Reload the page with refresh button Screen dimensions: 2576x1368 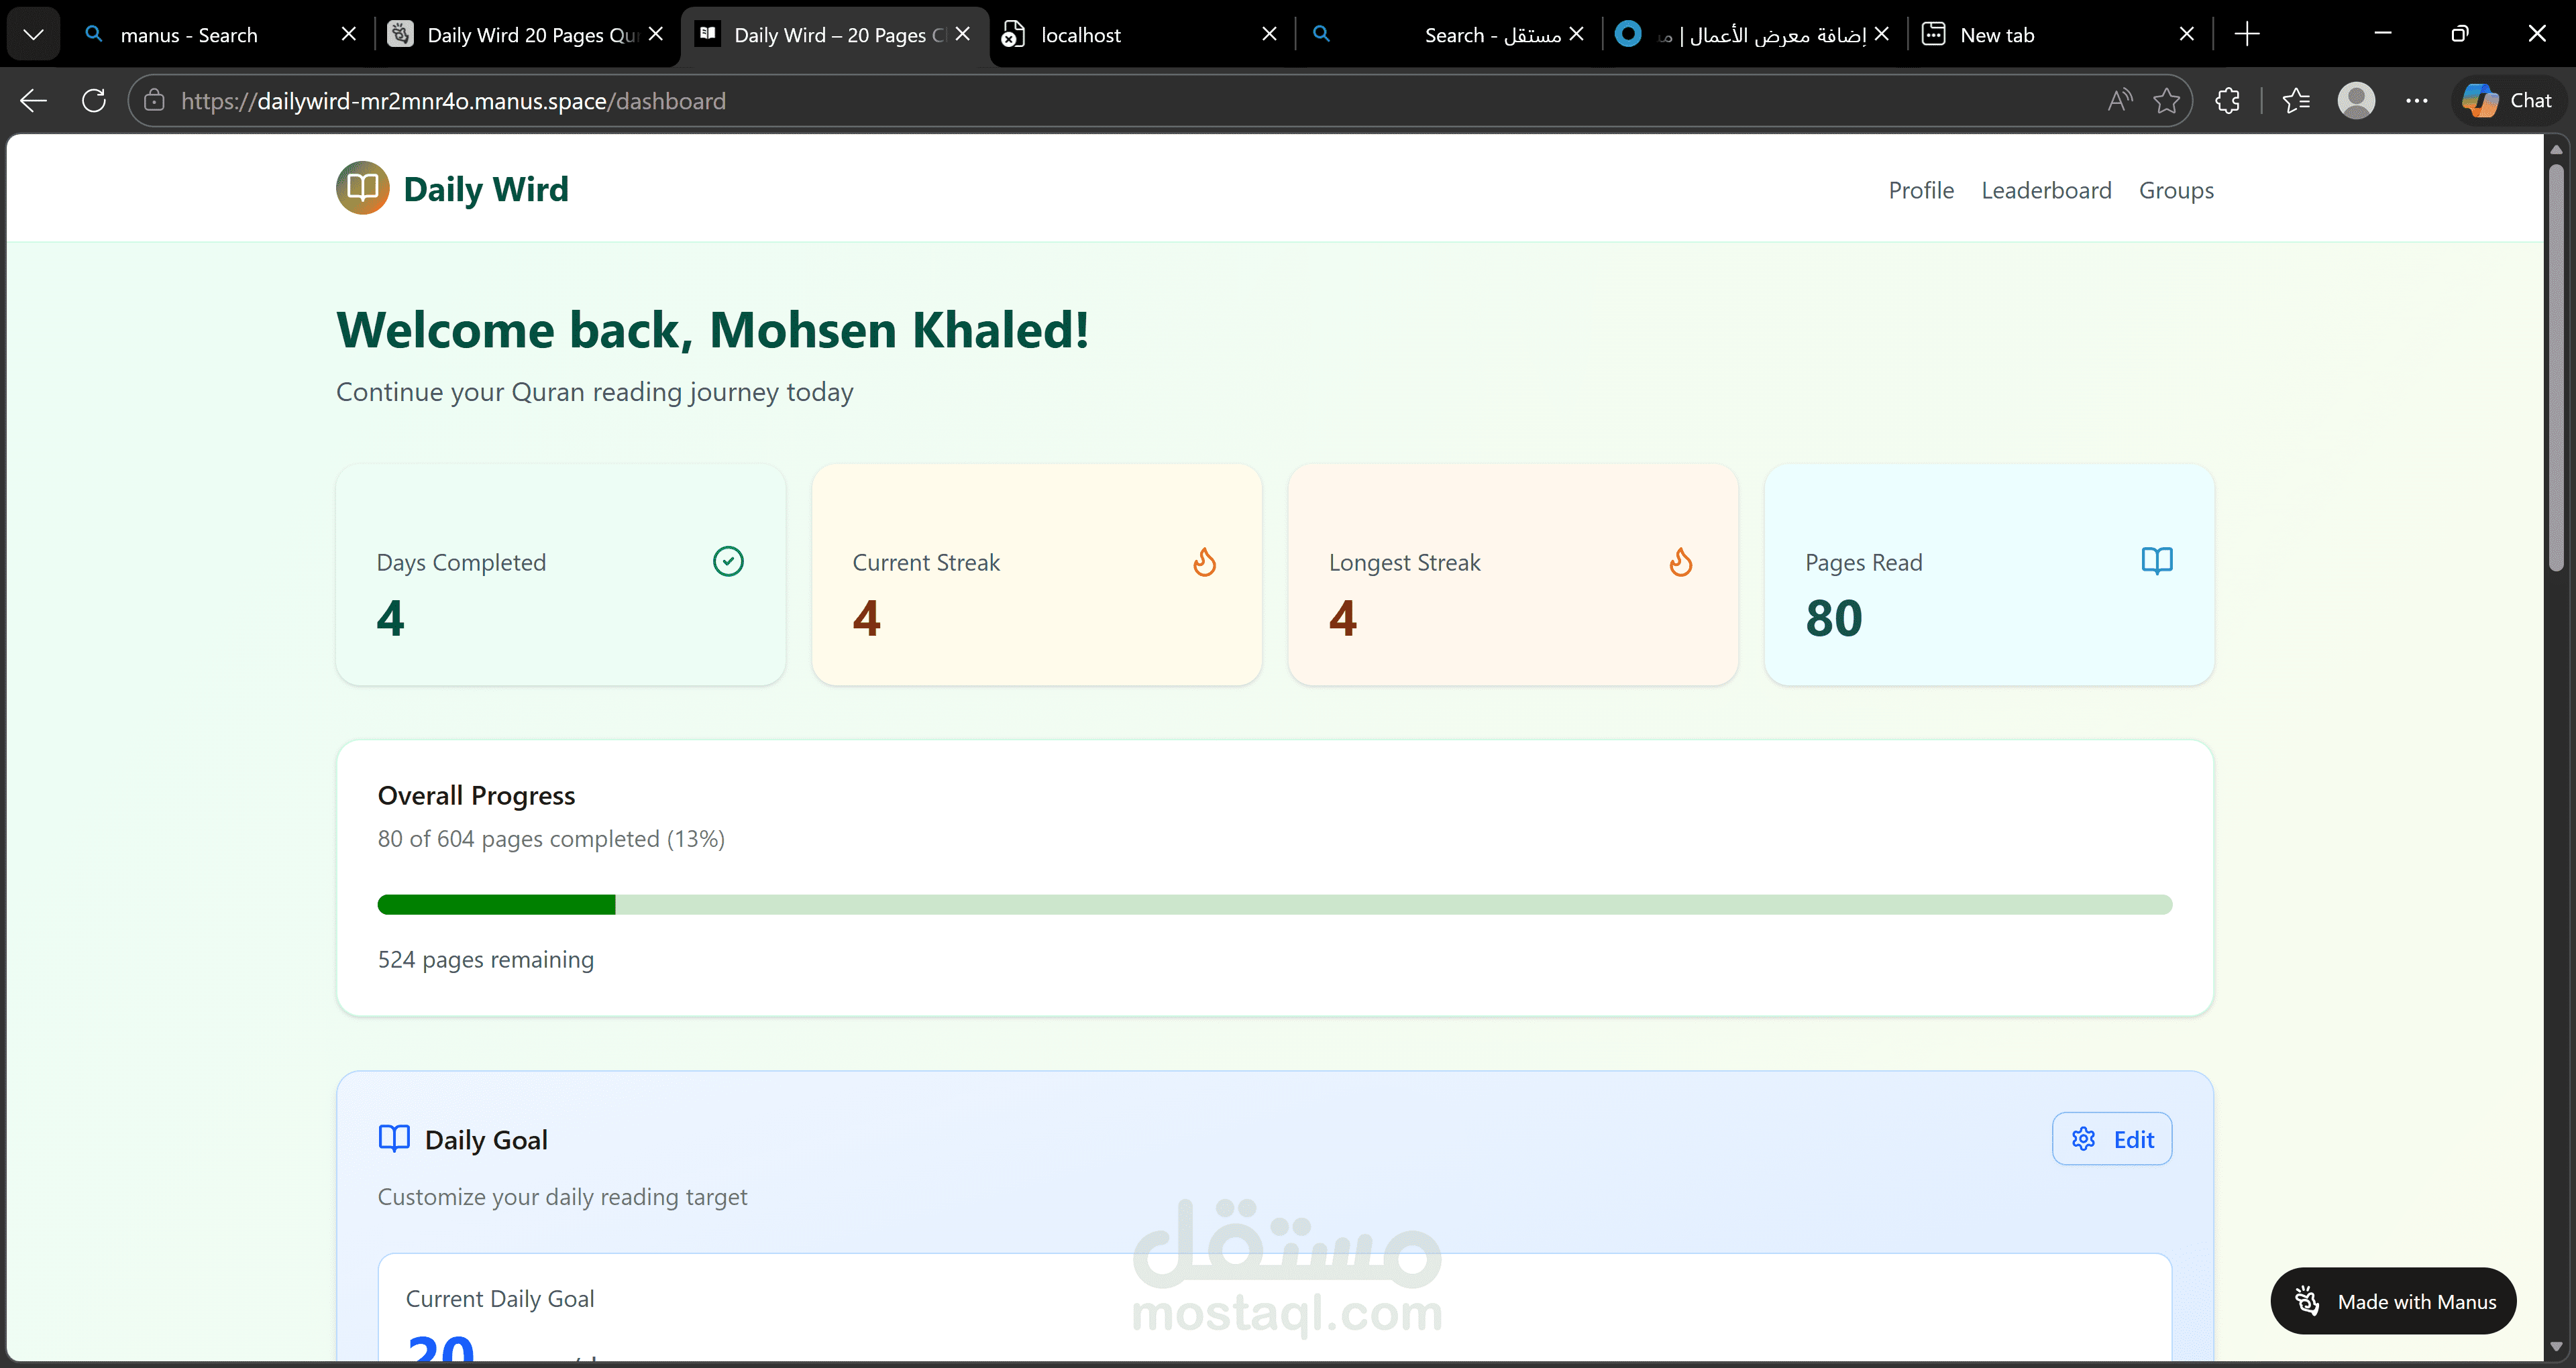(94, 101)
